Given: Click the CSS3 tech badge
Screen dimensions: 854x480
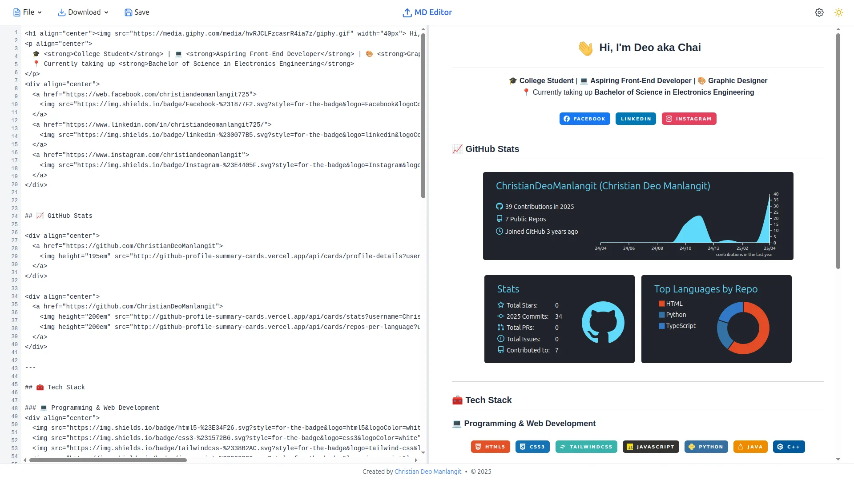Looking at the screenshot, I should click(532, 447).
